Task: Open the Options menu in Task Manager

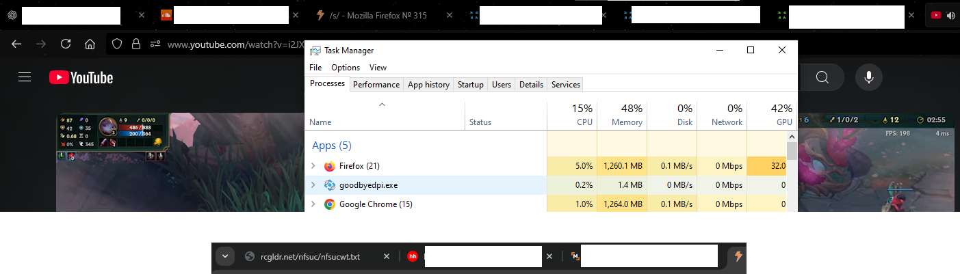Action: pyautogui.click(x=345, y=68)
